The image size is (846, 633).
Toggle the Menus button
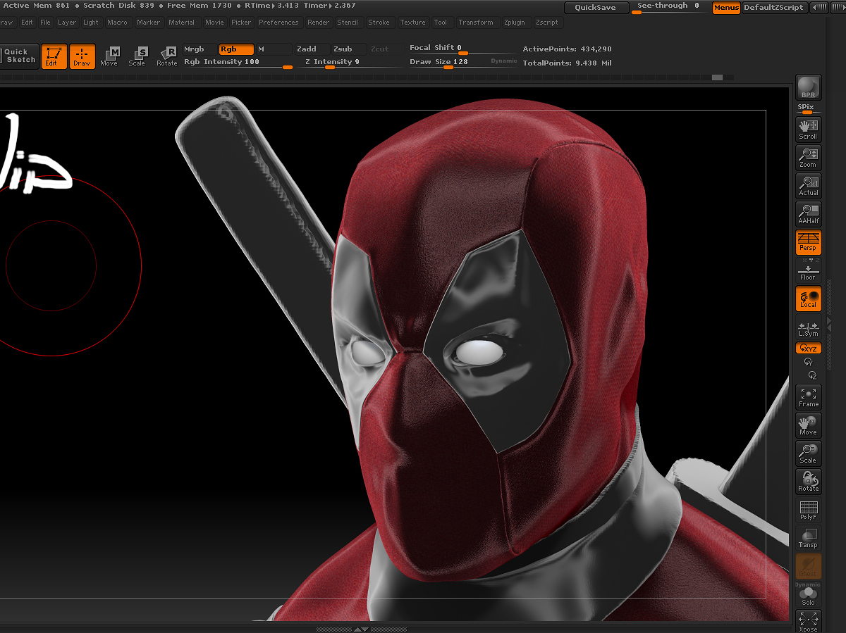pos(726,7)
